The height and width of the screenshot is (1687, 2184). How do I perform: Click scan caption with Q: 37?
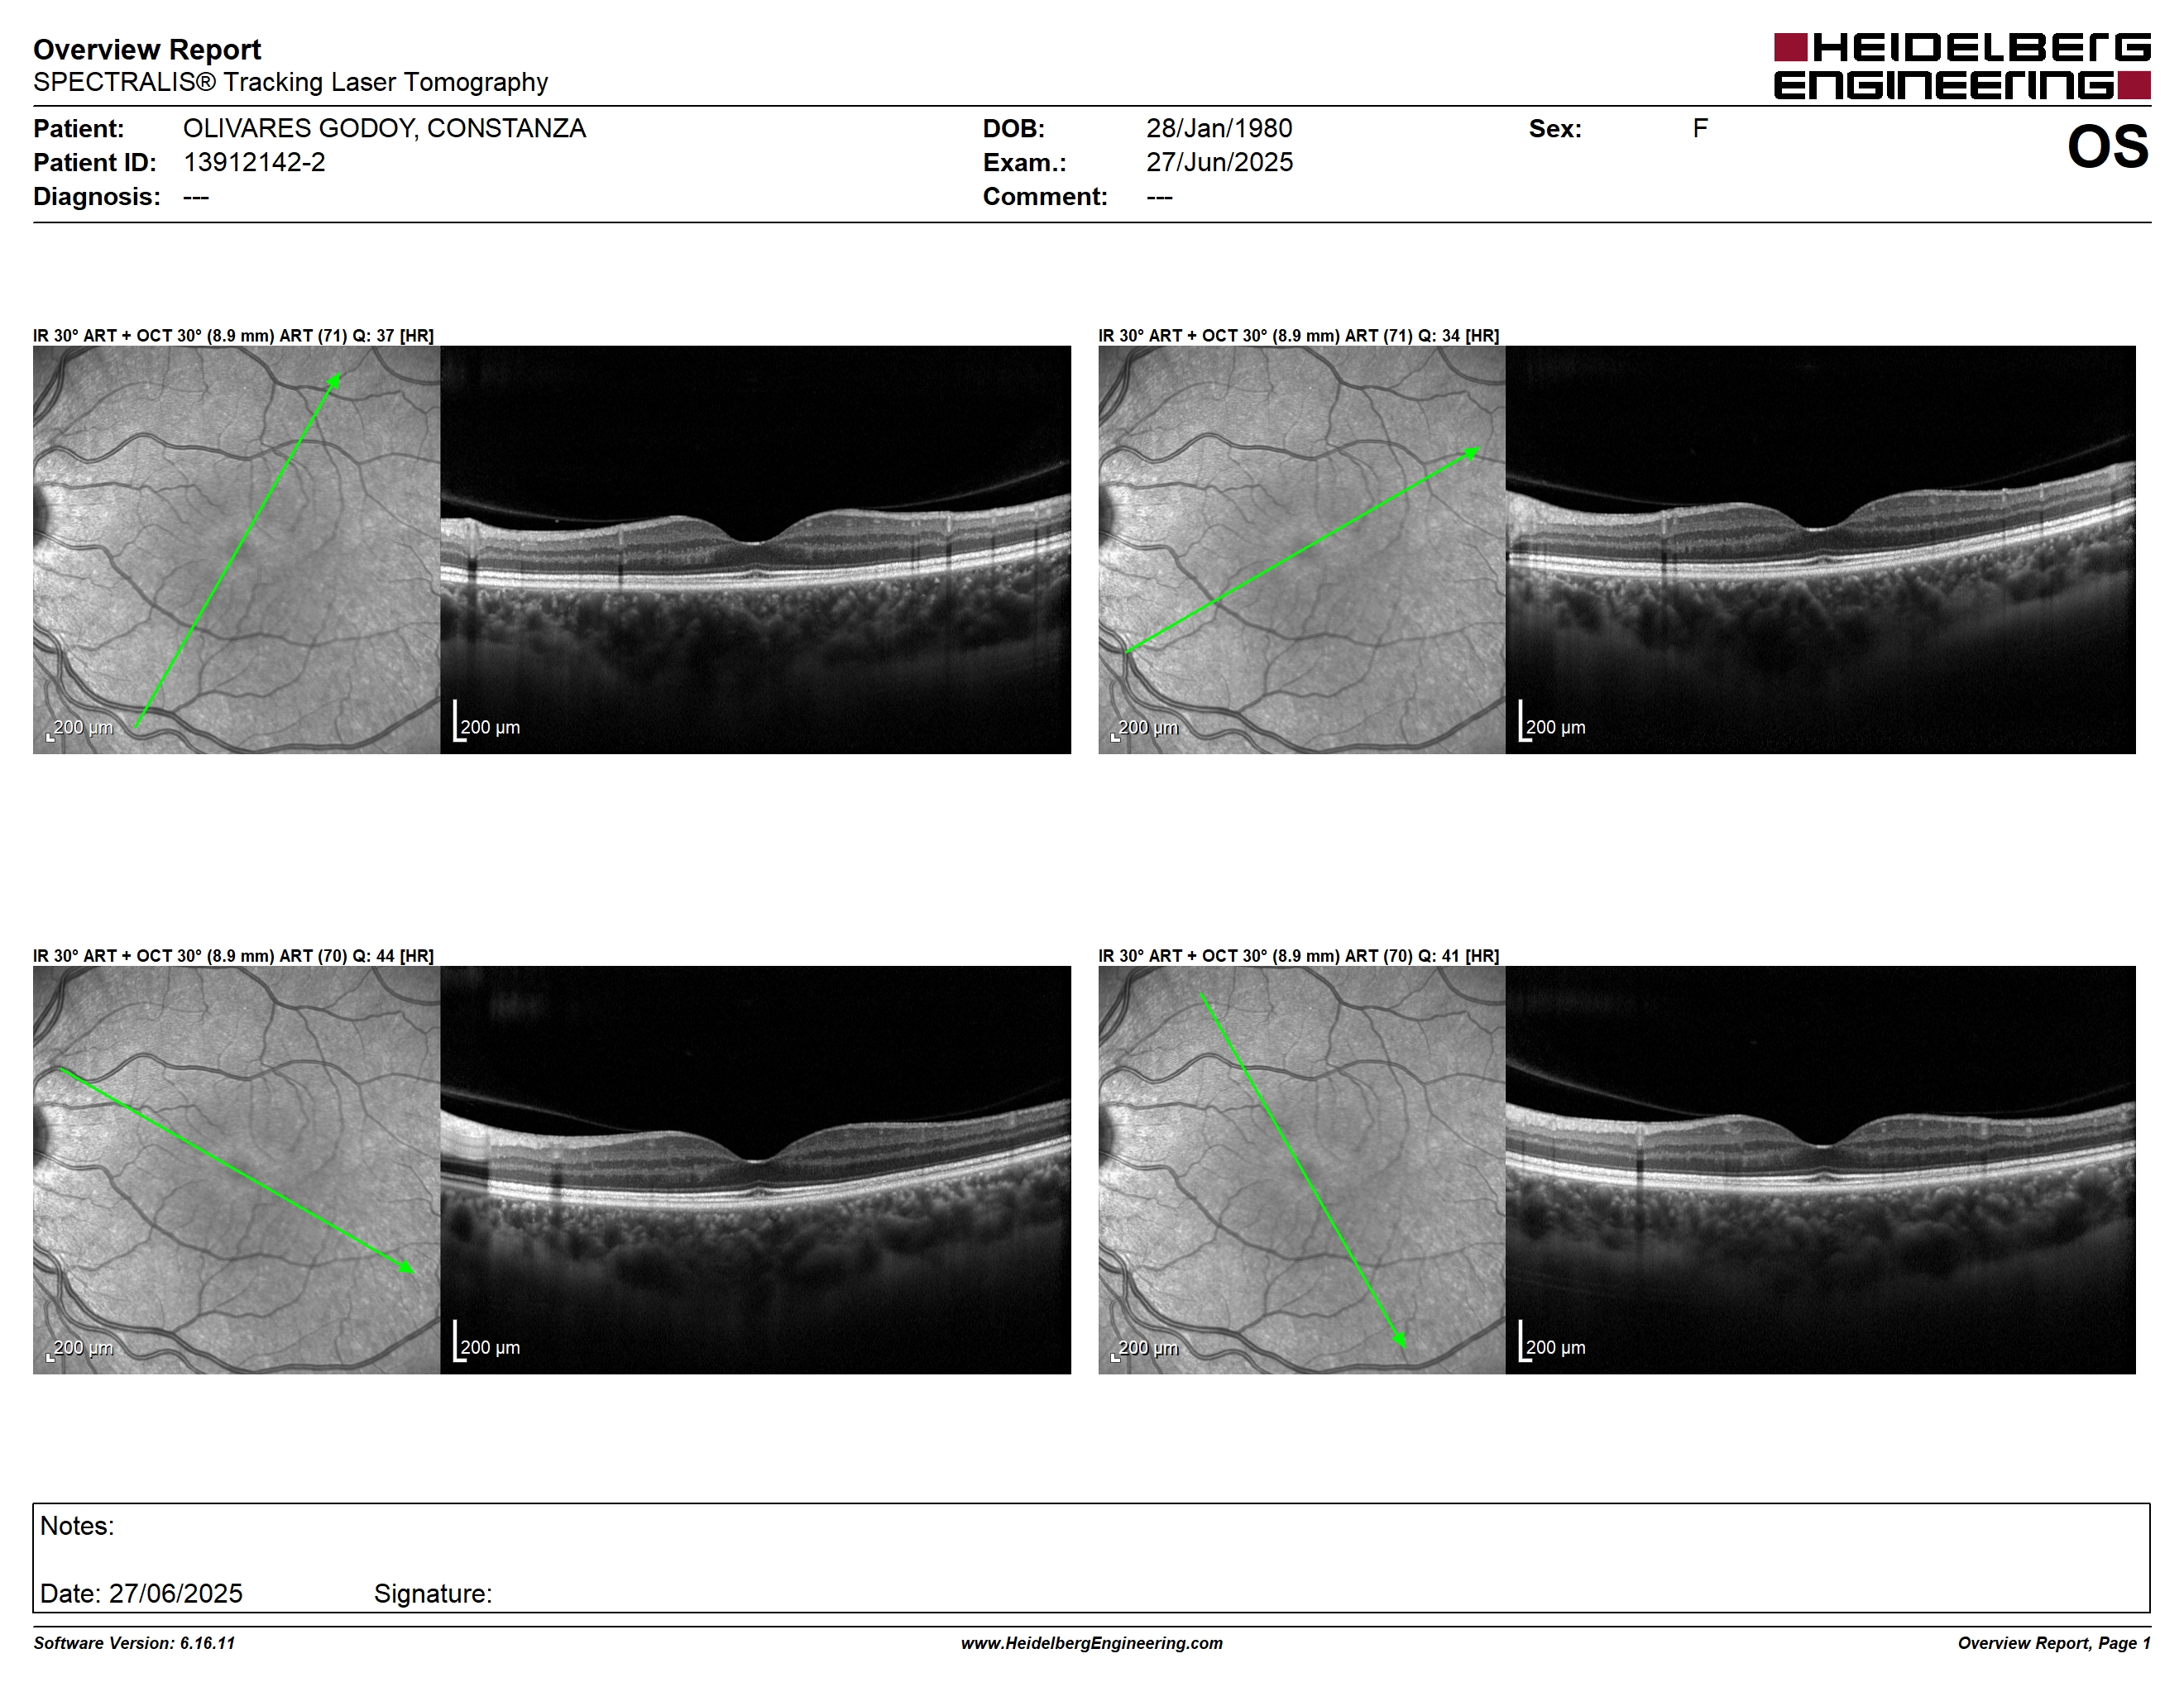point(233,336)
